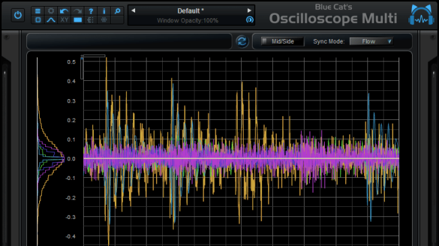Go to previous preset arrow
The width and height of the screenshot is (439, 246).
133,11
